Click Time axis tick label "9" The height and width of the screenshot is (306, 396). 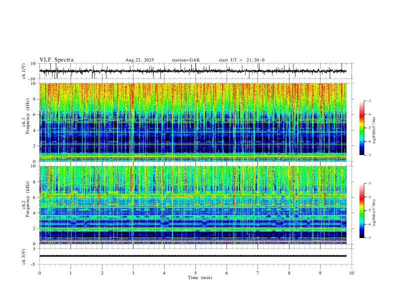[320, 273]
